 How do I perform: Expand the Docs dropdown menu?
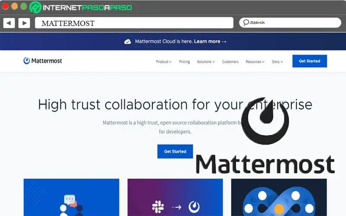tap(277, 62)
